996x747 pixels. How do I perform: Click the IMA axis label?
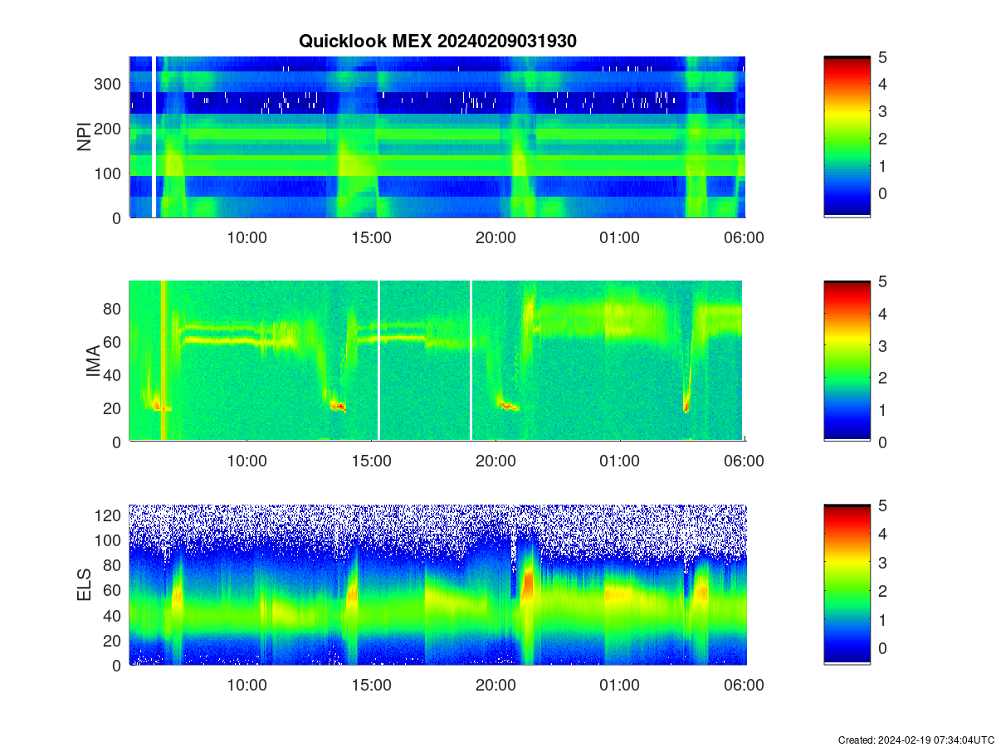pyautogui.click(x=93, y=361)
